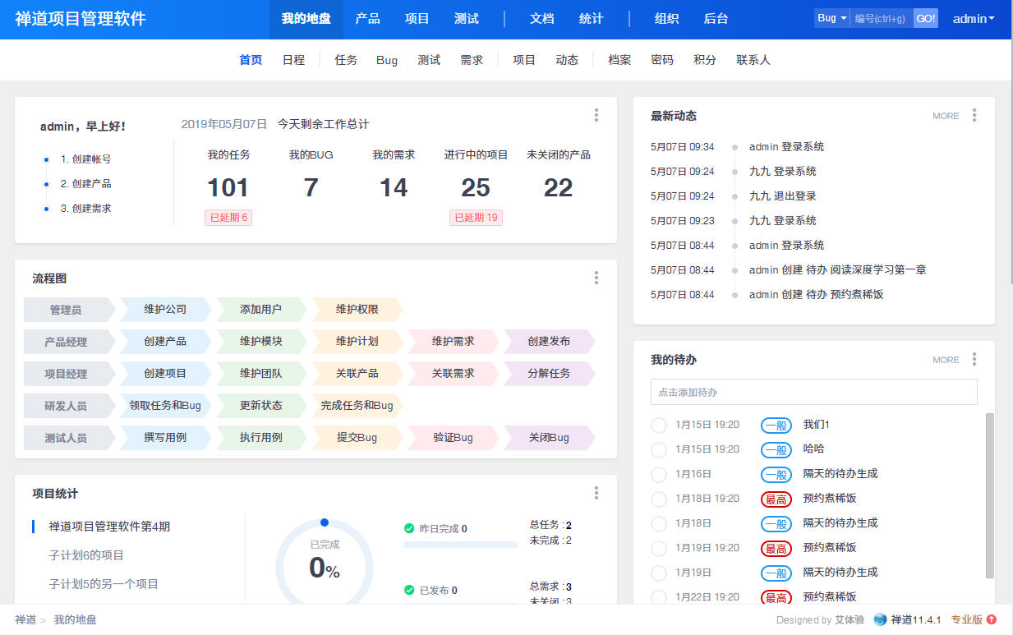Switch to the 日程 sub-tab
This screenshot has width=1013, height=635.
click(x=293, y=60)
